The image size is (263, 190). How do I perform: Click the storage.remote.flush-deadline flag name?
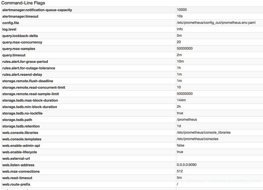point(28,81)
